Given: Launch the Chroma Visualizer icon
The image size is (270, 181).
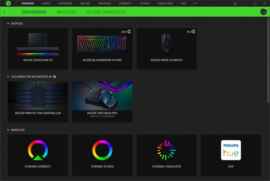Looking at the screenshot, I should click(166, 150).
